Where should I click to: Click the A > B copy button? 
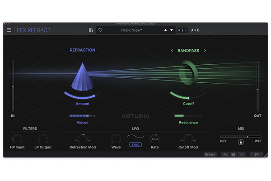[x=195, y=30]
